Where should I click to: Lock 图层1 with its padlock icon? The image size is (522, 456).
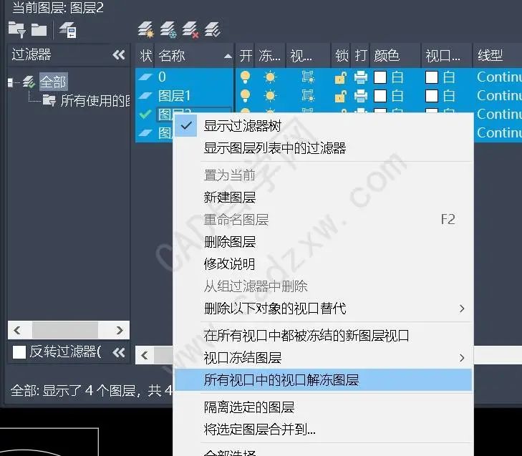point(341,96)
